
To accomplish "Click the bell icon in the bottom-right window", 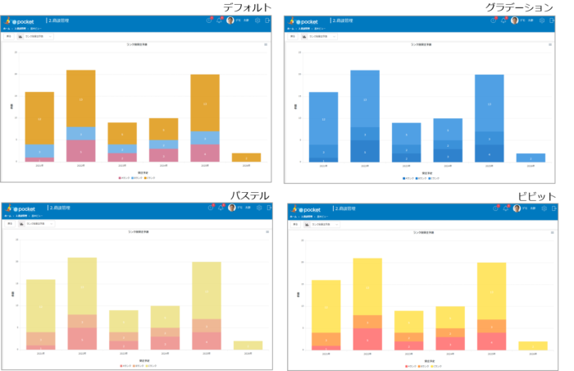I will (x=504, y=208).
